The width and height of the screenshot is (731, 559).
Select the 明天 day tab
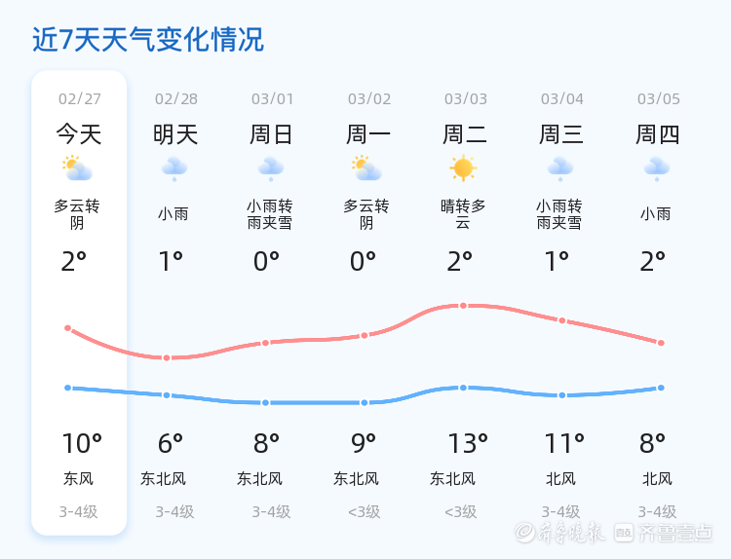(x=175, y=134)
